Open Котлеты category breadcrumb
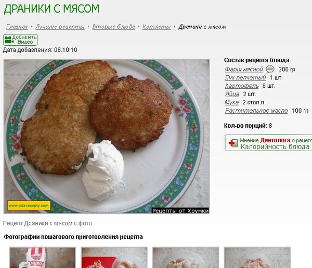312x268 pixels. [157, 26]
